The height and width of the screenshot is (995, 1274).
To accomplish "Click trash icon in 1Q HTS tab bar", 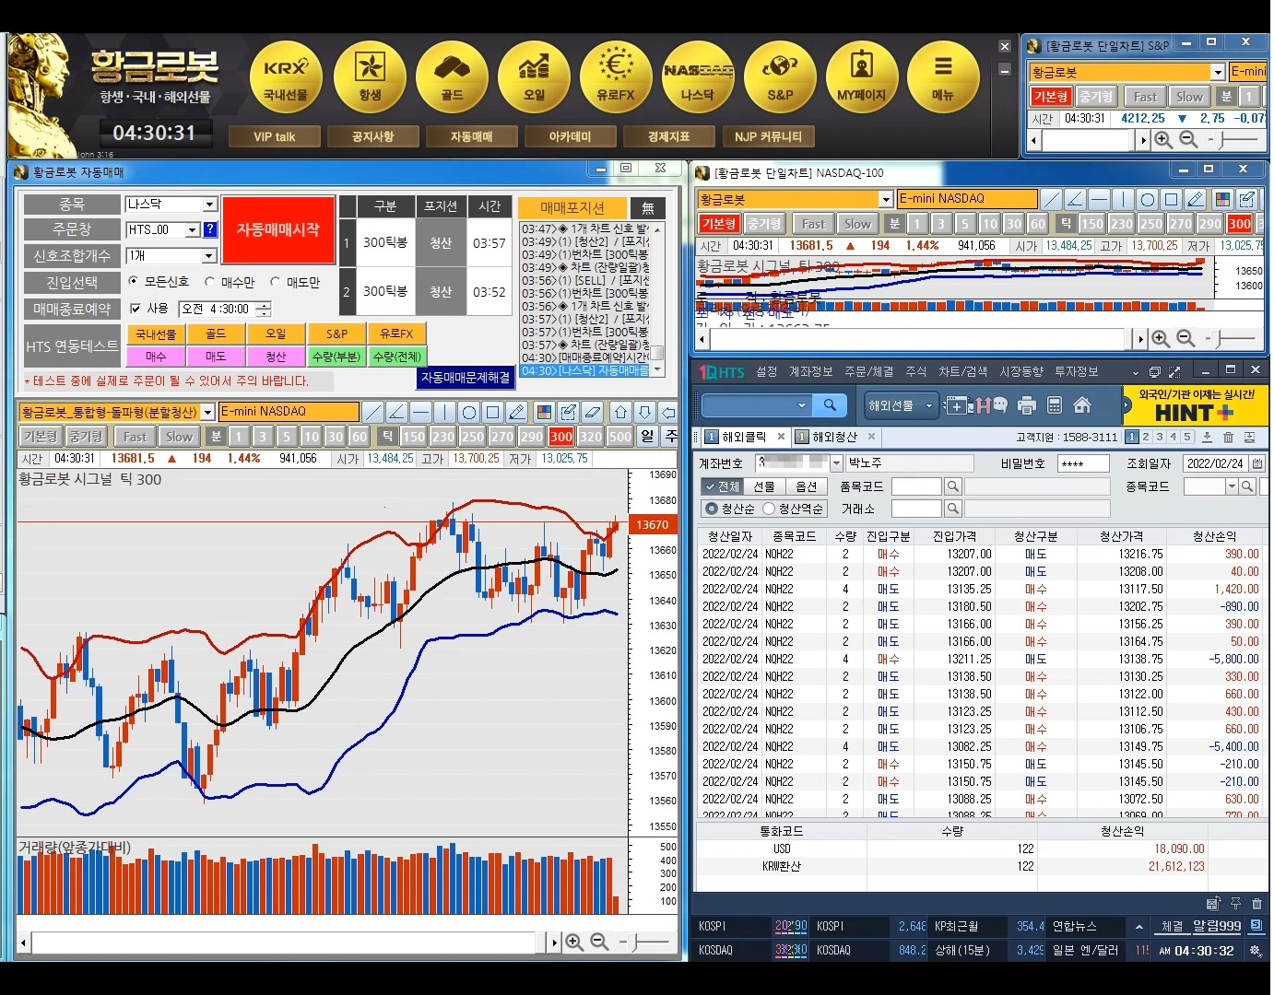I will coord(1228,438).
